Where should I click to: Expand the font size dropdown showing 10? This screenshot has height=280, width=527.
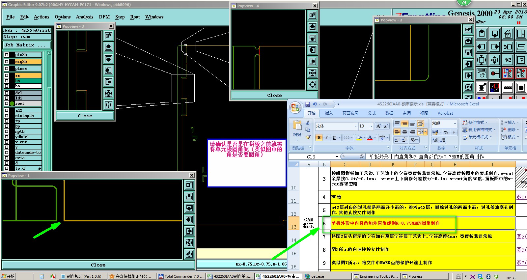click(x=371, y=126)
